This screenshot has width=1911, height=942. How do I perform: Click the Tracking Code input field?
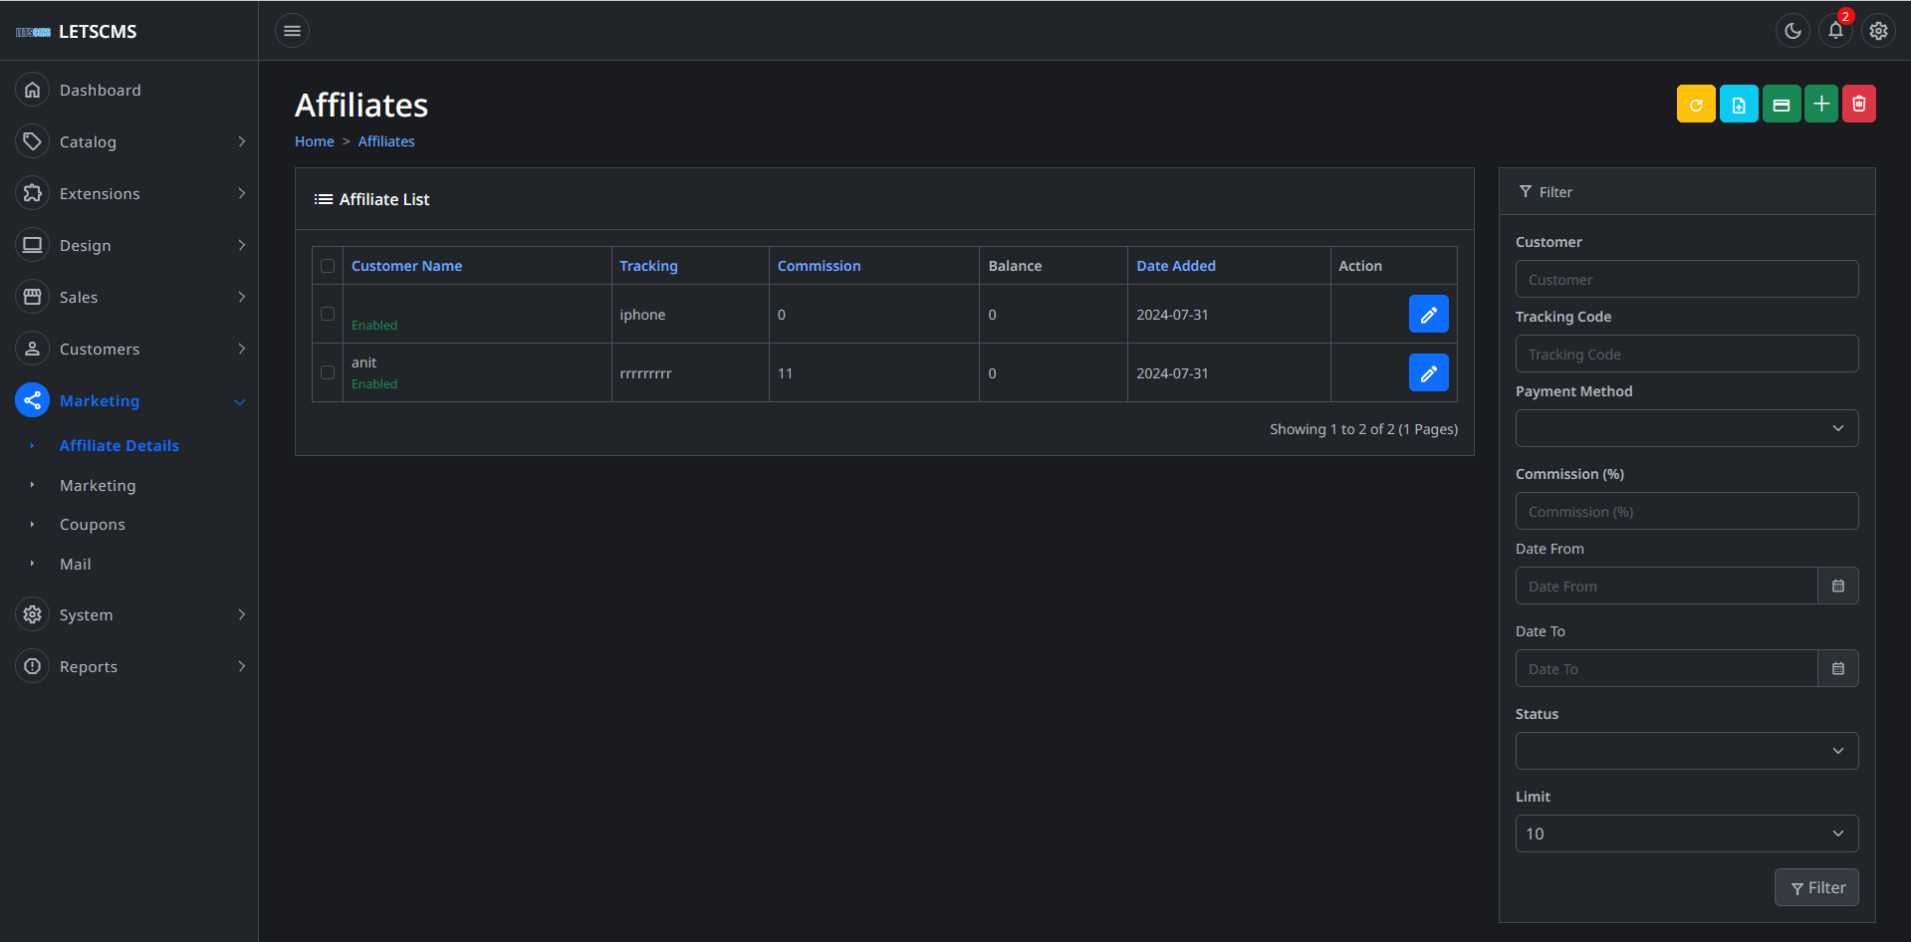(1686, 354)
